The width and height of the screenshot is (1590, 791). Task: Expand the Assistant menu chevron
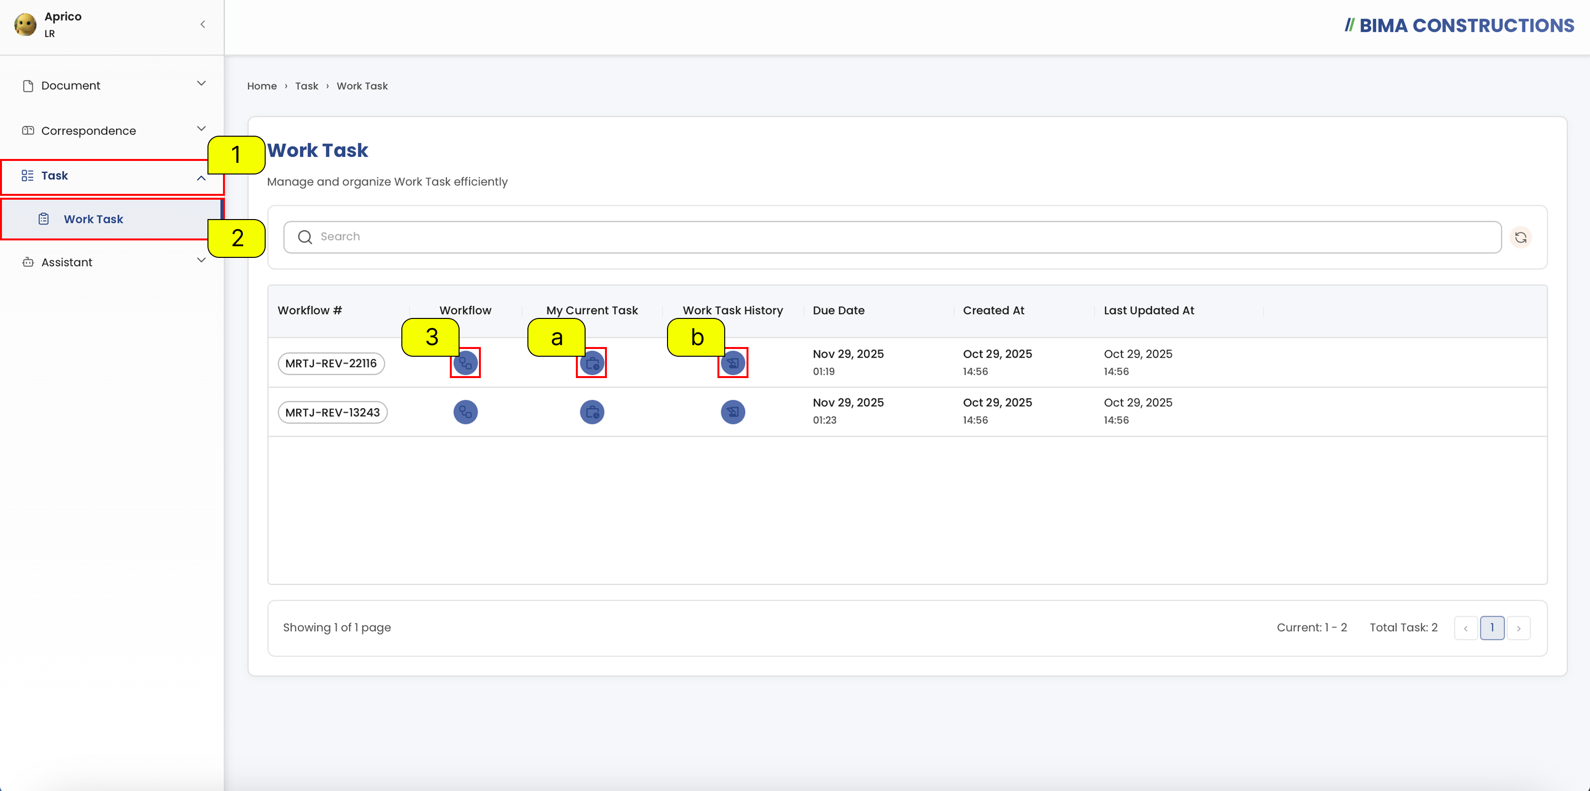[201, 260]
